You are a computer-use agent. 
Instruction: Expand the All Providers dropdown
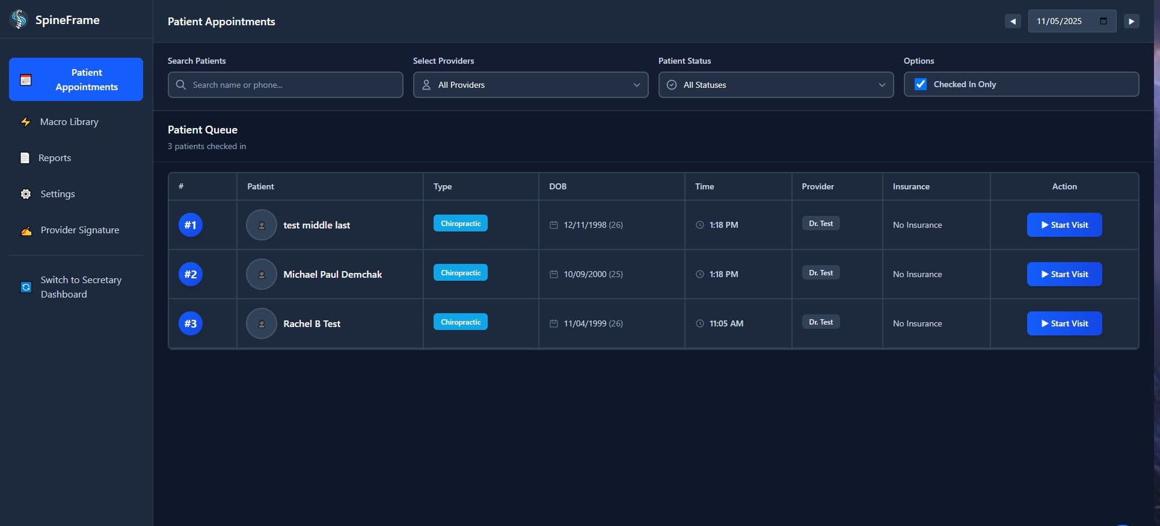pos(530,85)
